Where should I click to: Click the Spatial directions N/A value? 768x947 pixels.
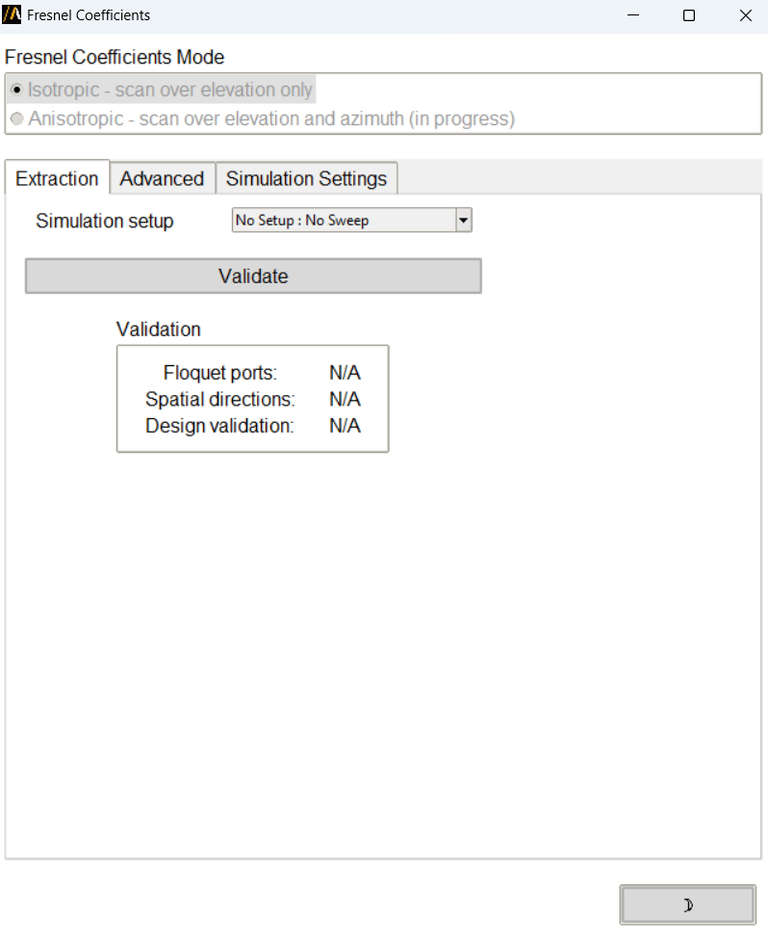[x=345, y=399]
